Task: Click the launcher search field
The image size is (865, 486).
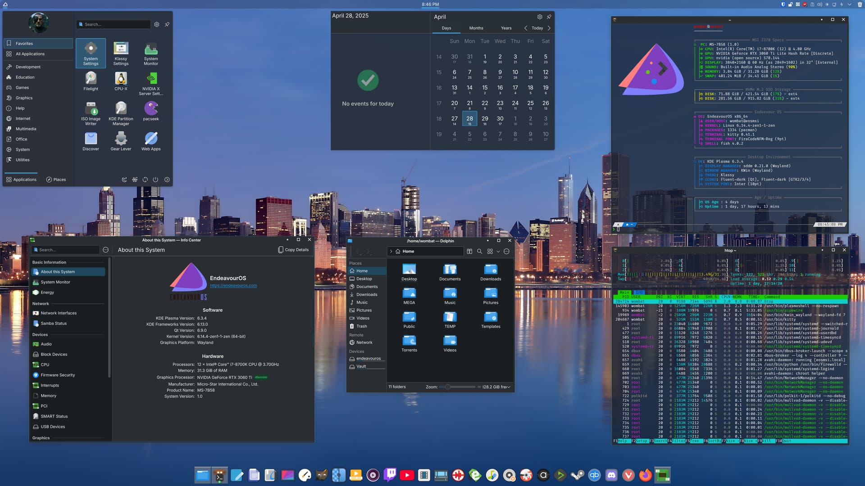Action: tap(113, 24)
